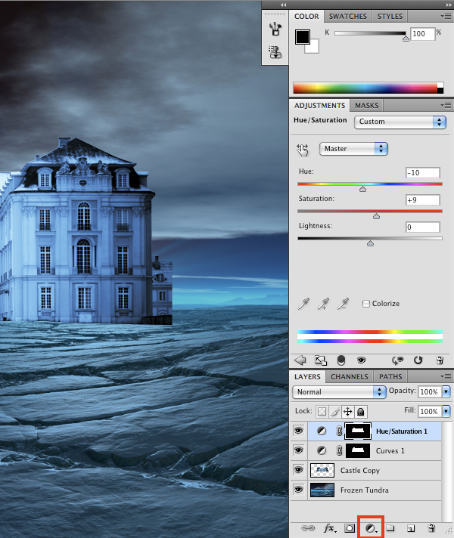Delete layer with Layers panel trash
Screen dimensions: 454x538
click(431, 528)
